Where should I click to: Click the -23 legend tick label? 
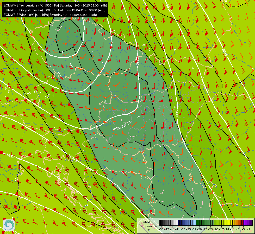211,229
